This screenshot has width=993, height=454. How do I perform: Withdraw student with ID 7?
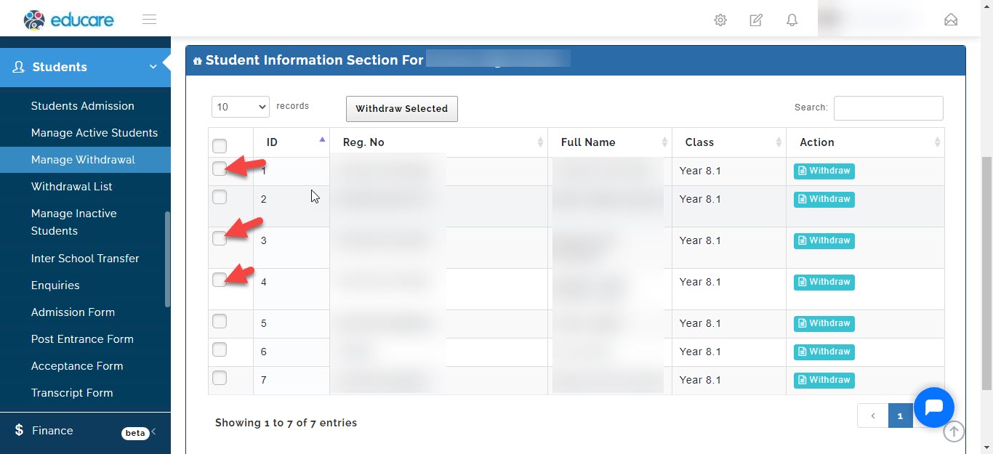click(824, 381)
